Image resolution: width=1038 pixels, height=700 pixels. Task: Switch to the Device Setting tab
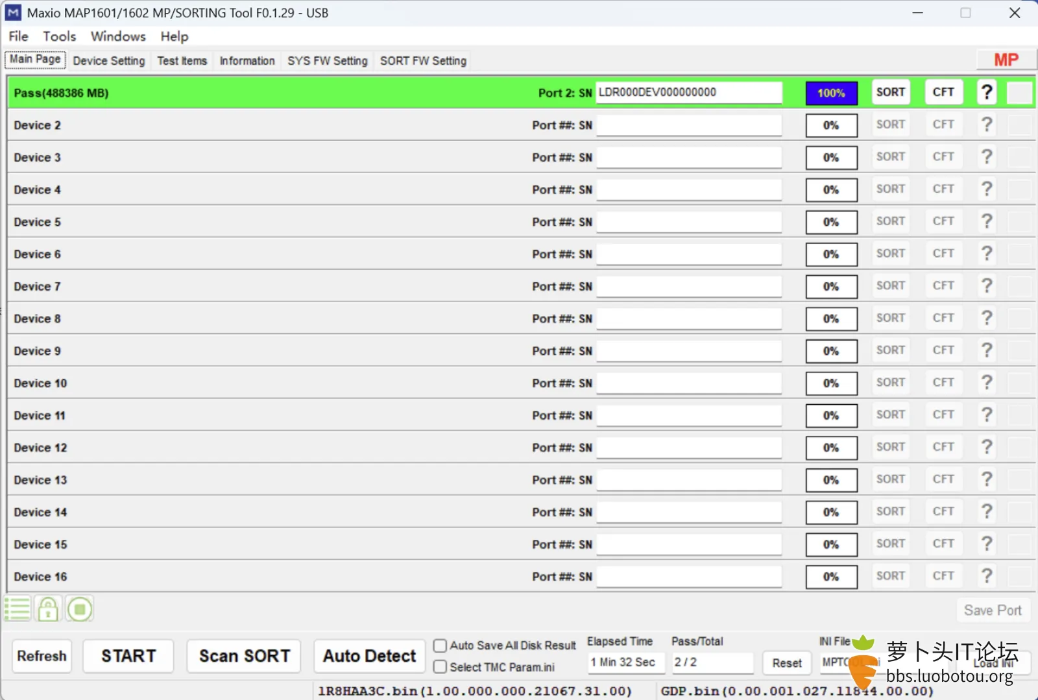(109, 61)
